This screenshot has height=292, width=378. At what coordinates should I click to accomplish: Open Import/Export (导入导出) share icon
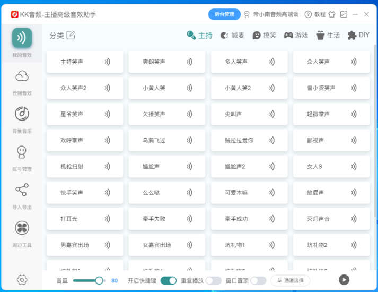point(22,190)
